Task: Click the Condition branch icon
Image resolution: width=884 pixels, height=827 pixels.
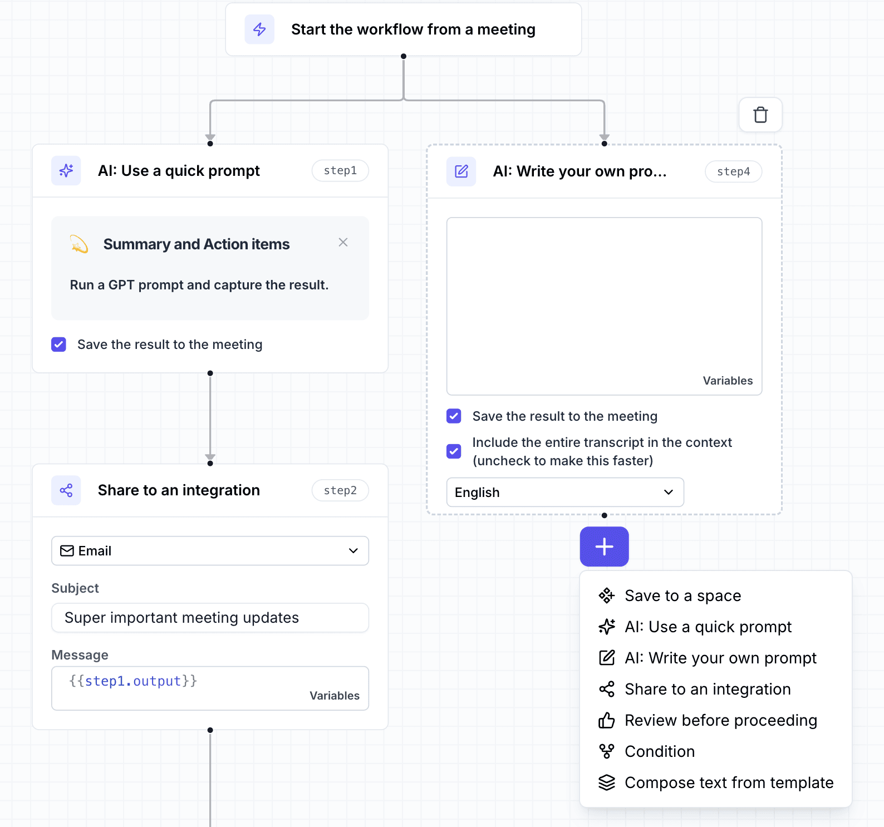Action: [x=606, y=751]
